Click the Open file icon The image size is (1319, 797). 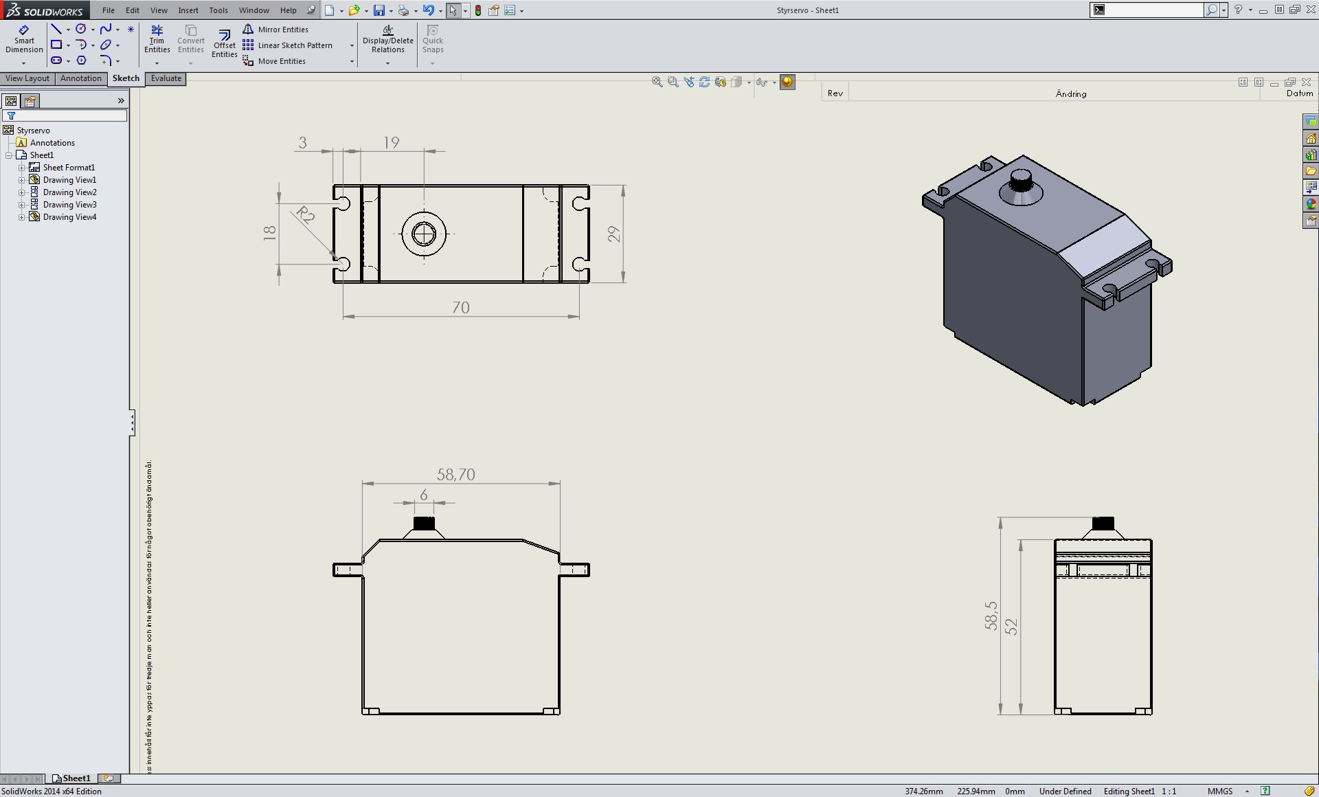click(x=354, y=10)
